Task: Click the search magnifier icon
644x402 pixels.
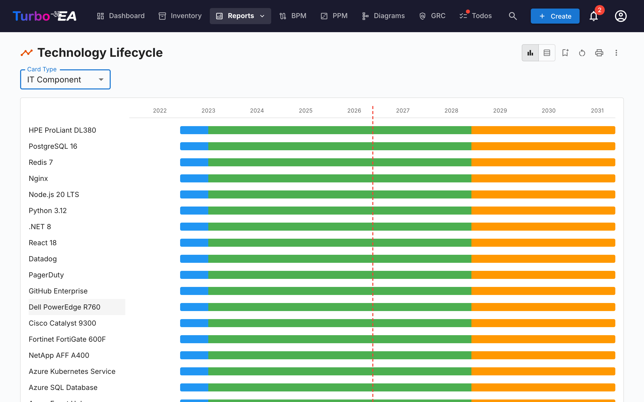Action: [x=513, y=16]
